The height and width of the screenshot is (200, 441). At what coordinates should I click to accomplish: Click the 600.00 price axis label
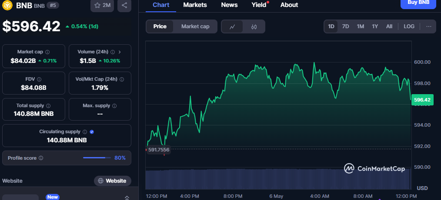coord(422,62)
